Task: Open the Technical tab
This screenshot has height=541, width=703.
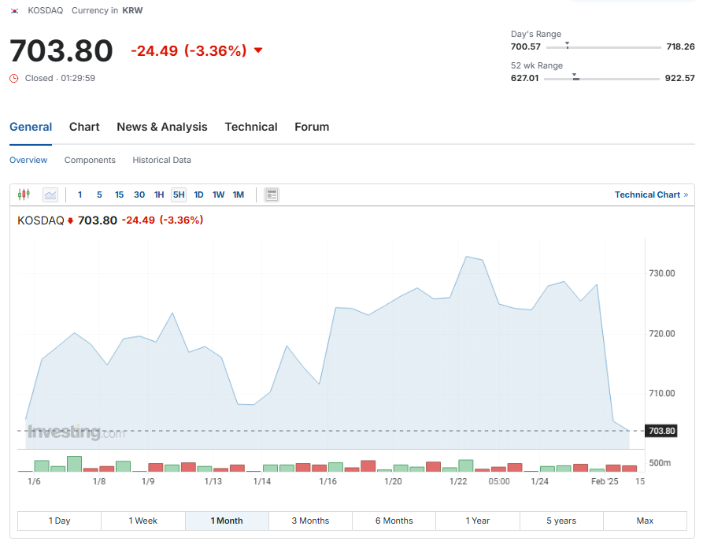Action: point(251,127)
